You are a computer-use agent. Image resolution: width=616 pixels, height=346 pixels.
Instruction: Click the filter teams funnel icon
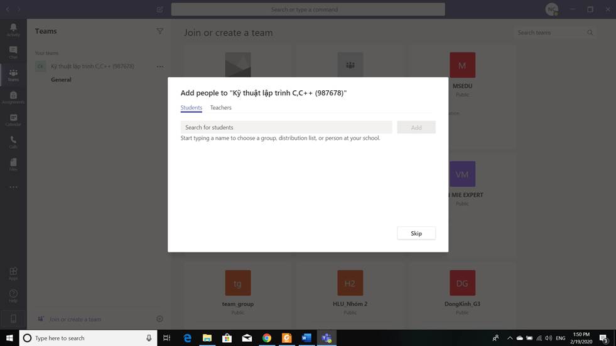tap(159, 31)
